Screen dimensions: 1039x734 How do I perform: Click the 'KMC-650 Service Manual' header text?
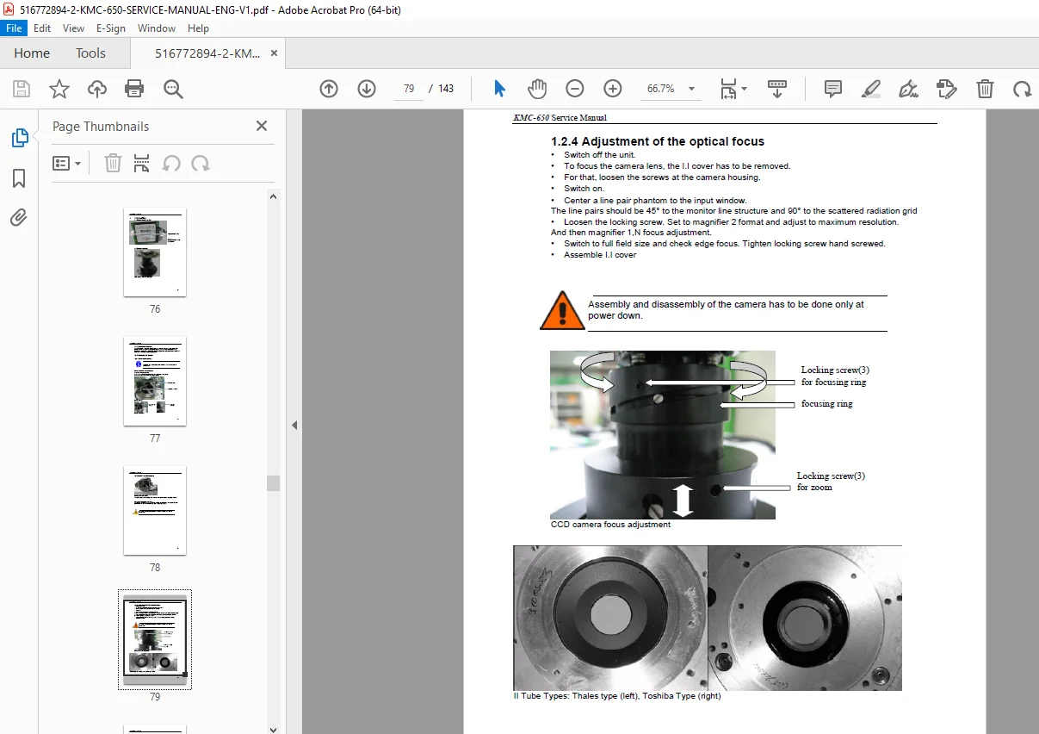pos(560,117)
